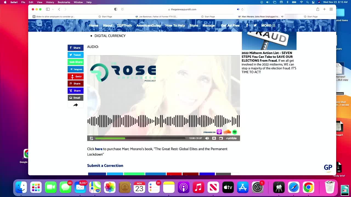This screenshot has width=351, height=197.
Task: Click the forward share arrow icon
Action: point(75,105)
